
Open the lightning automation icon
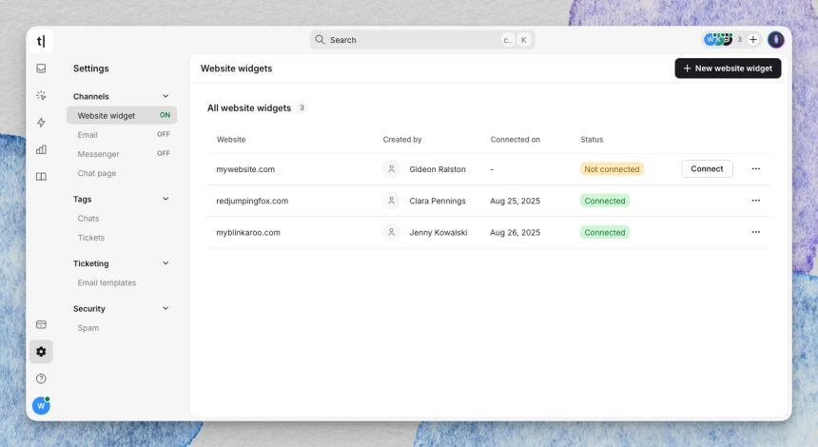[x=41, y=123]
